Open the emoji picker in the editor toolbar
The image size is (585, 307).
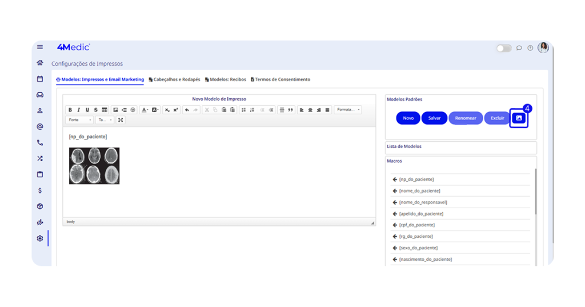point(133,110)
